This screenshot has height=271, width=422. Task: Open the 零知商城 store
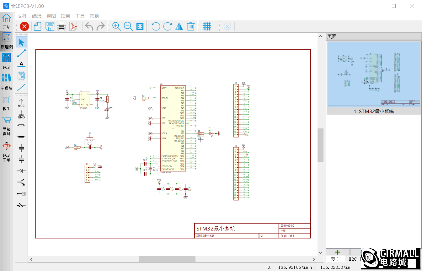[6, 126]
